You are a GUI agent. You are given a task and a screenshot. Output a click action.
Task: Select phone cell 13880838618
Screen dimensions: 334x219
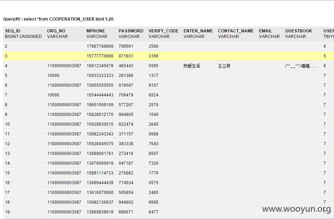pyautogui.click(x=100, y=212)
